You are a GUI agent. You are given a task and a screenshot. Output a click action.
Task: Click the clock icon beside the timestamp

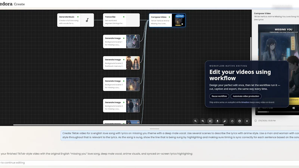(256, 121)
